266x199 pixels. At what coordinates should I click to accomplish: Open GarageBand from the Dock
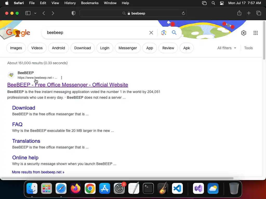[163, 188]
